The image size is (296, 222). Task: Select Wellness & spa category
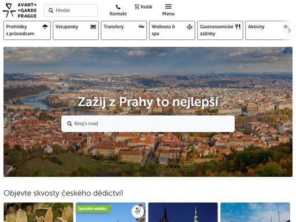(x=172, y=30)
